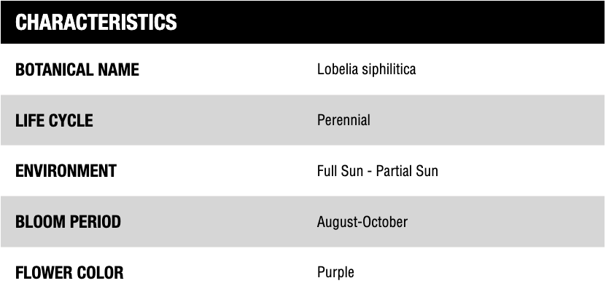The width and height of the screenshot is (606, 302).
Task: Select the LIFE CYCLE row label
Action: tap(54, 121)
